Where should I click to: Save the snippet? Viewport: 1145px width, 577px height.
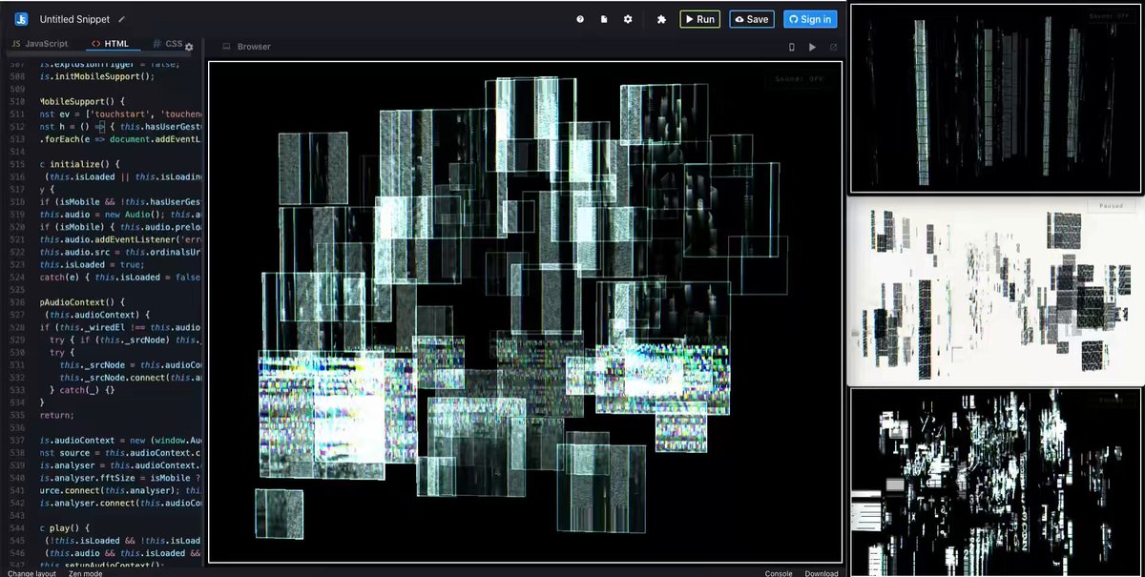click(751, 19)
